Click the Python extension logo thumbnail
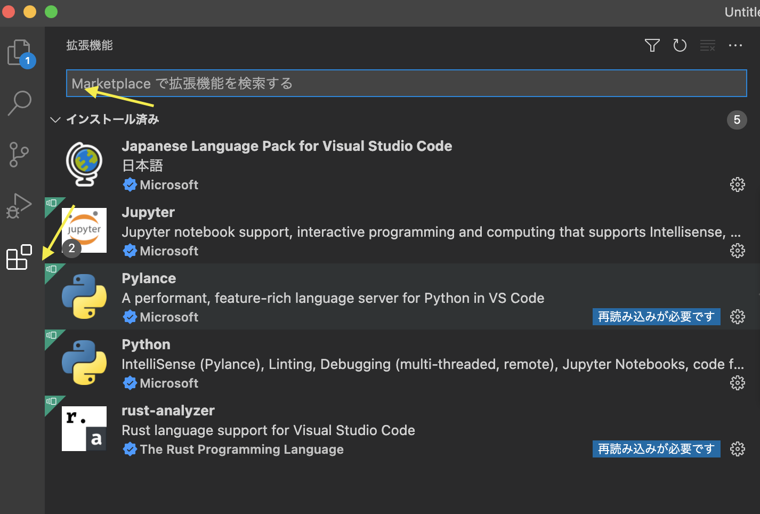Image resolution: width=760 pixels, height=514 pixels. [x=84, y=363]
